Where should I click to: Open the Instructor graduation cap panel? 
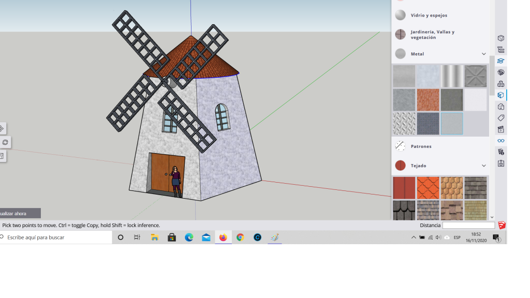click(x=500, y=61)
